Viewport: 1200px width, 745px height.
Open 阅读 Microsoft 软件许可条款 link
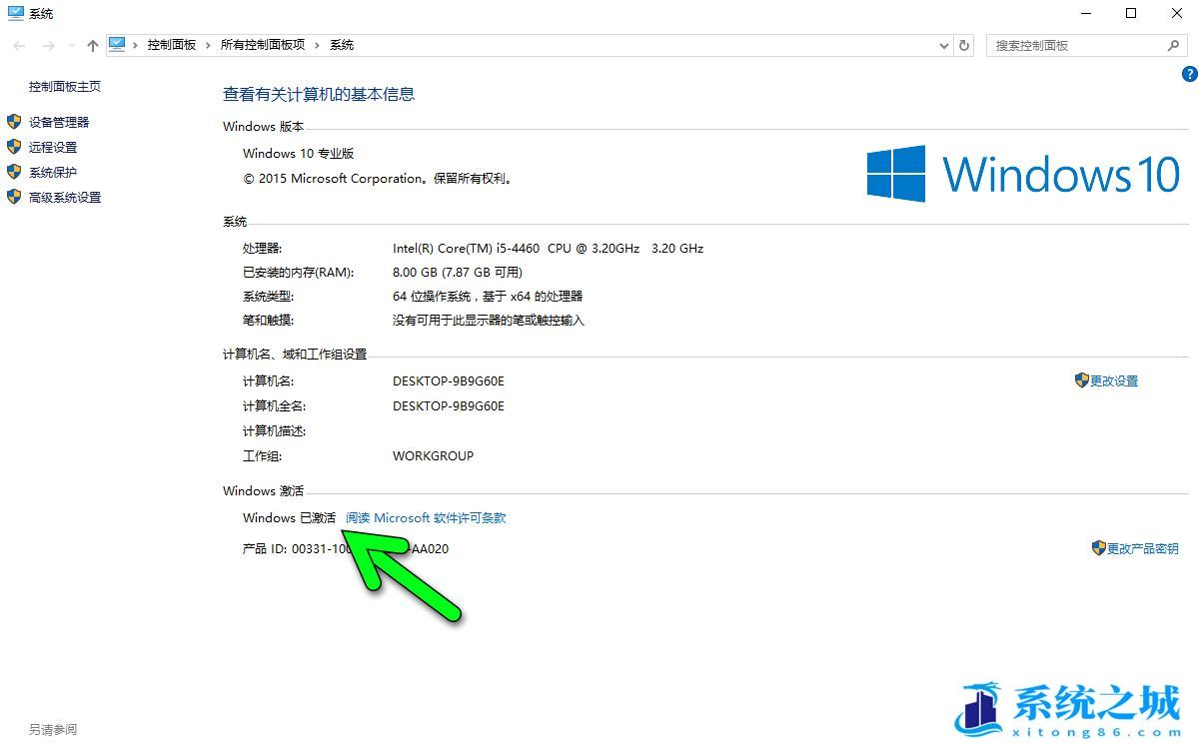(x=426, y=518)
